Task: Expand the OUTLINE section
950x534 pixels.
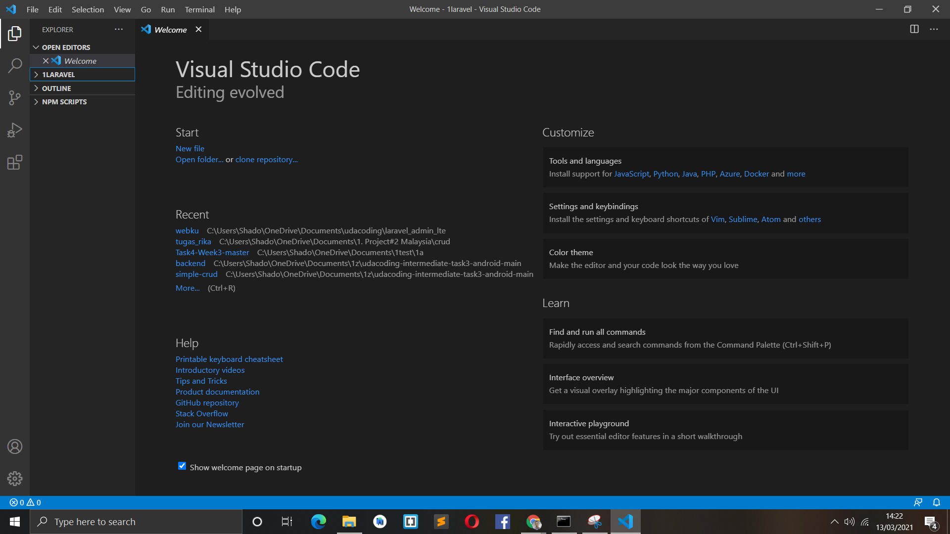Action: coord(57,88)
